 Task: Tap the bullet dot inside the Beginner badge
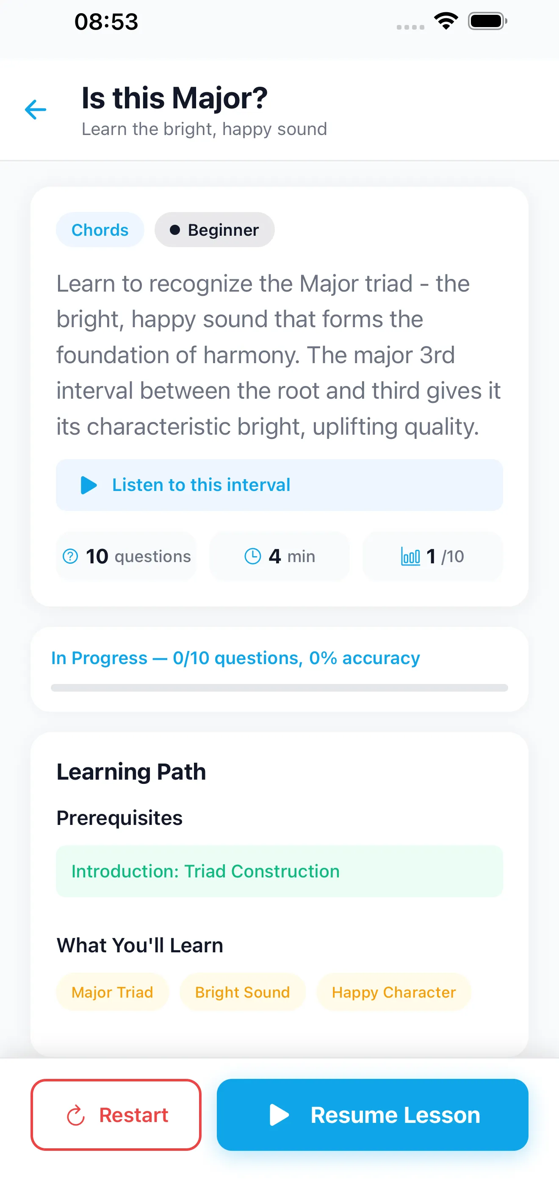[175, 229]
